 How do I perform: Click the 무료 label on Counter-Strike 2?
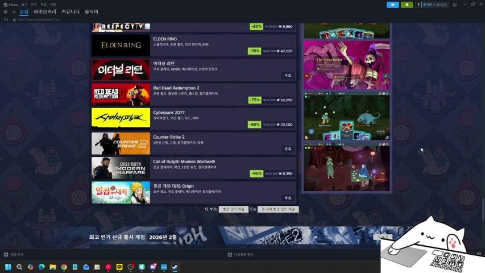tap(288, 149)
